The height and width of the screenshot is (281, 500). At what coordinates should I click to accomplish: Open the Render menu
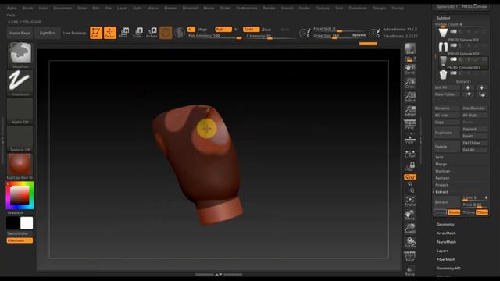tap(269, 9)
